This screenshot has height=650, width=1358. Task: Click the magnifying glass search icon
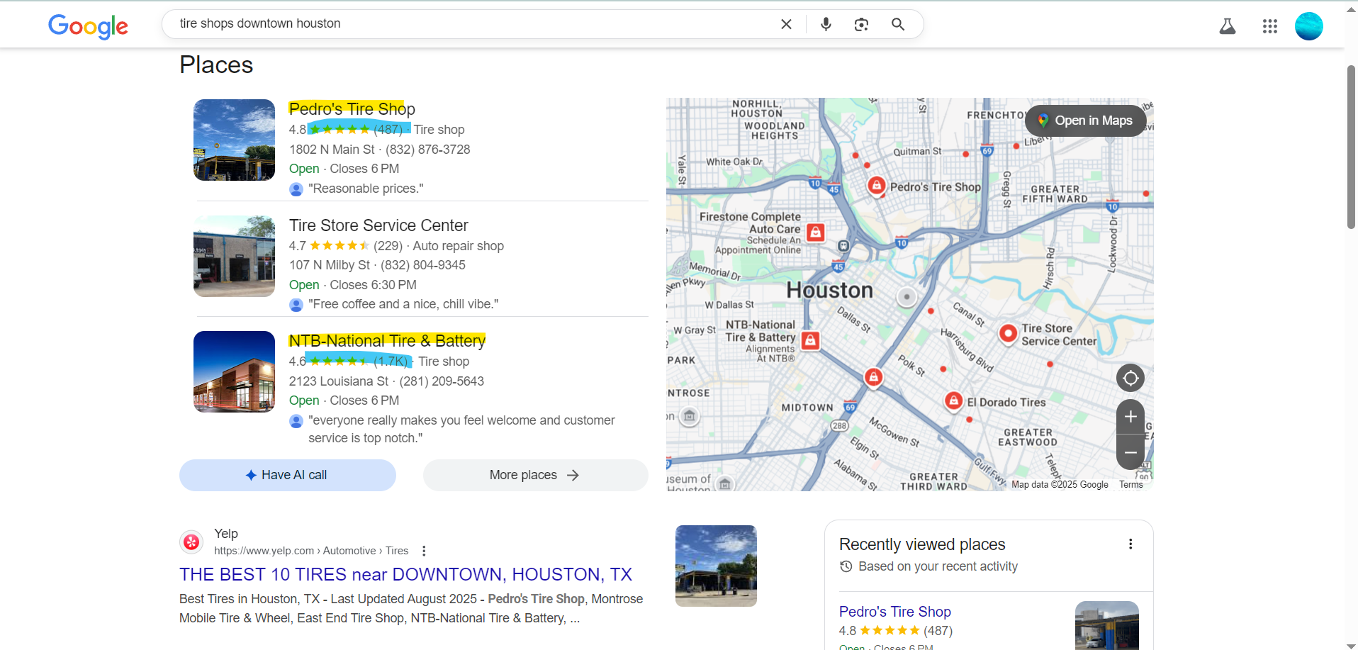click(x=898, y=24)
